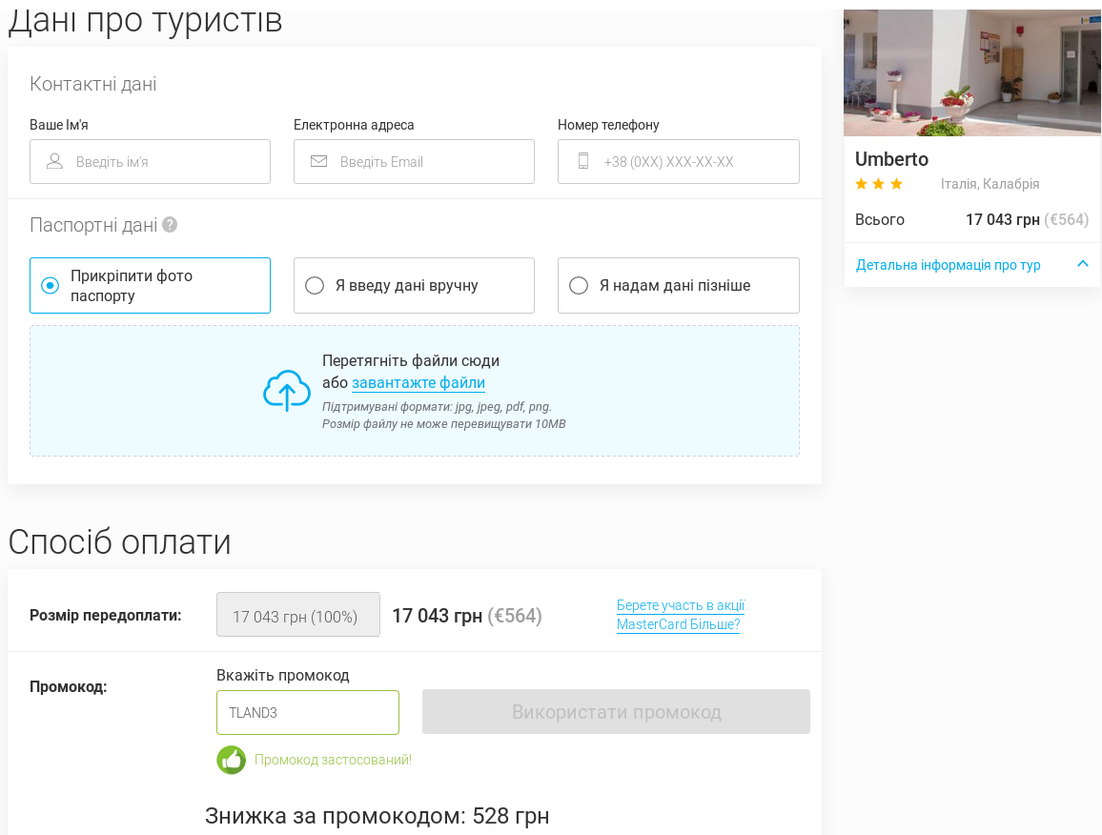Select 'Я надам дані пізніше' option
The image size is (1102, 835).
pyautogui.click(x=579, y=285)
